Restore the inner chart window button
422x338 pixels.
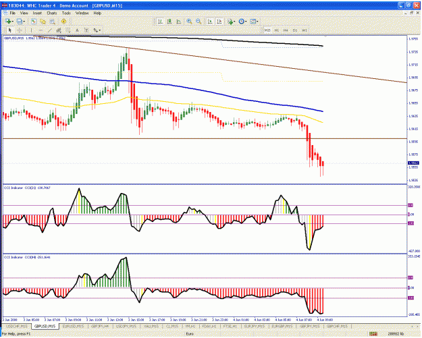411,13
